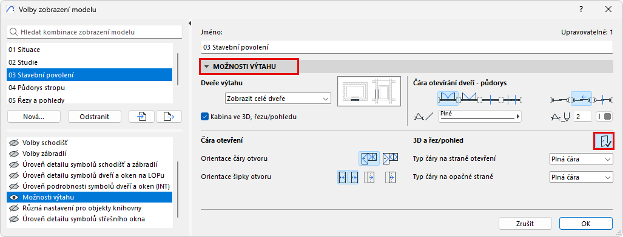Select 05 Řezy a pohledy combination
This screenshot has height=237, width=623.
tap(89, 100)
